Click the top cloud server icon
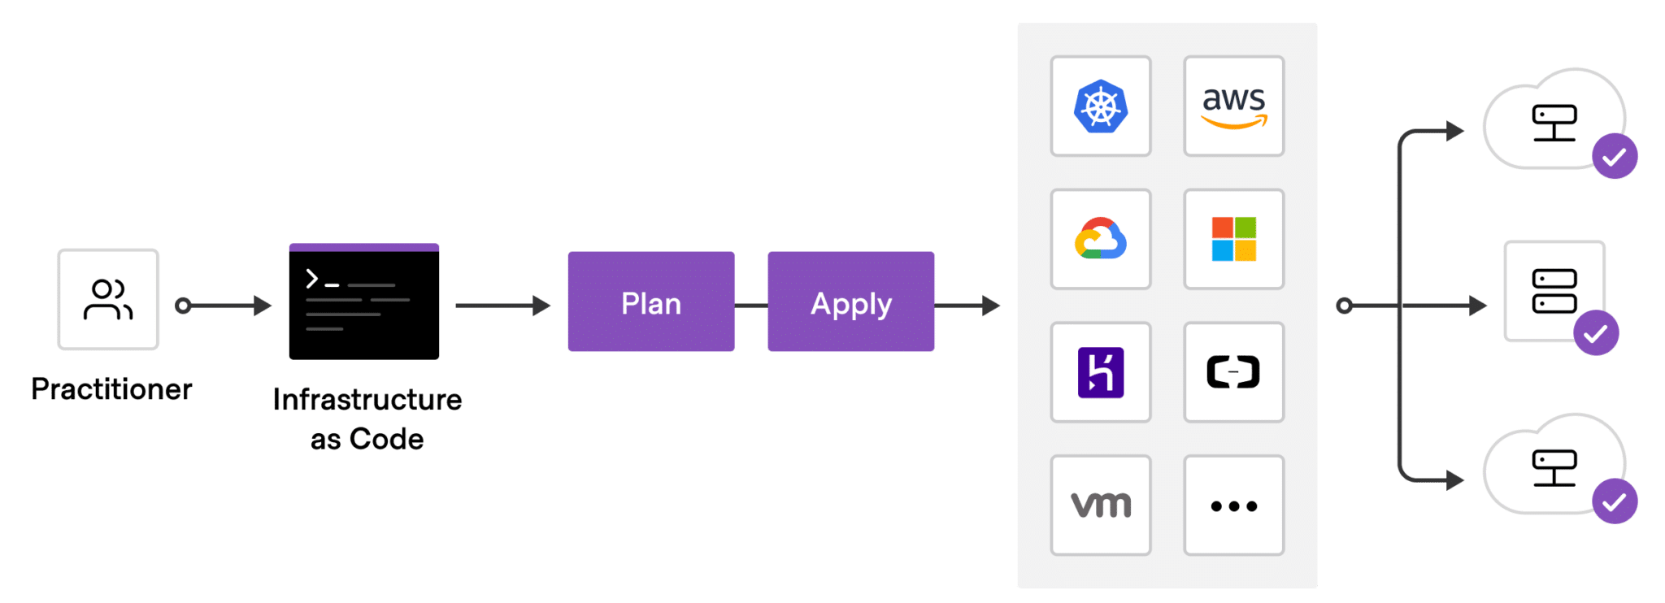 click(1554, 122)
